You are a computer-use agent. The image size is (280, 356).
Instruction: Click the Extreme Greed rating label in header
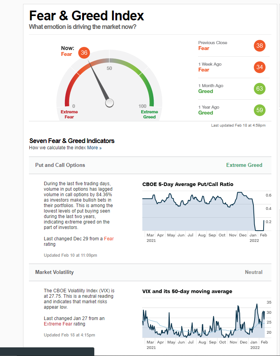click(244, 165)
